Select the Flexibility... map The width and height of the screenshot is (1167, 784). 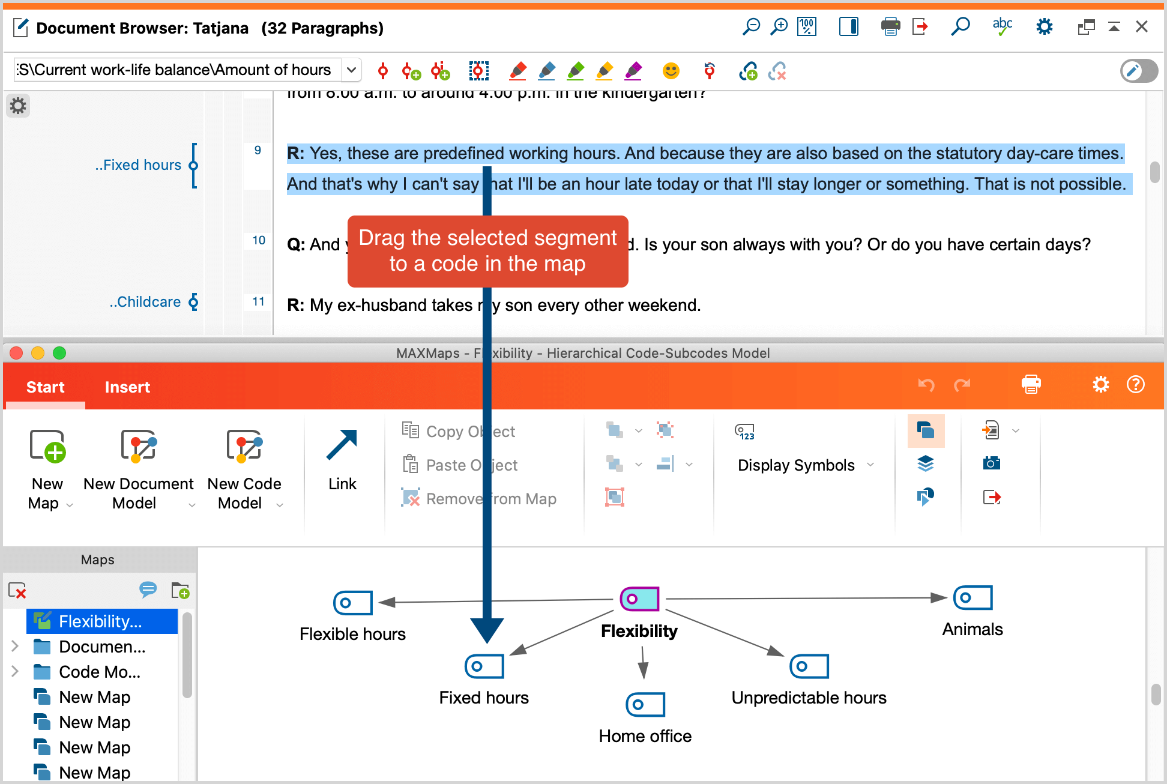click(x=102, y=621)
